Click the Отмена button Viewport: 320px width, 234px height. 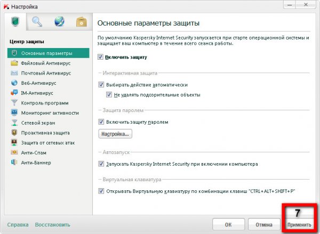coord(264,224)
